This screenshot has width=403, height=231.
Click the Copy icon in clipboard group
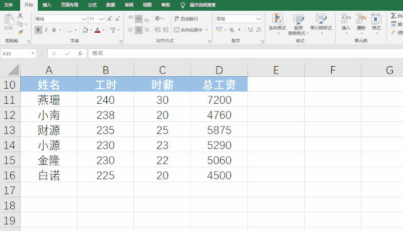coord(20,24)
